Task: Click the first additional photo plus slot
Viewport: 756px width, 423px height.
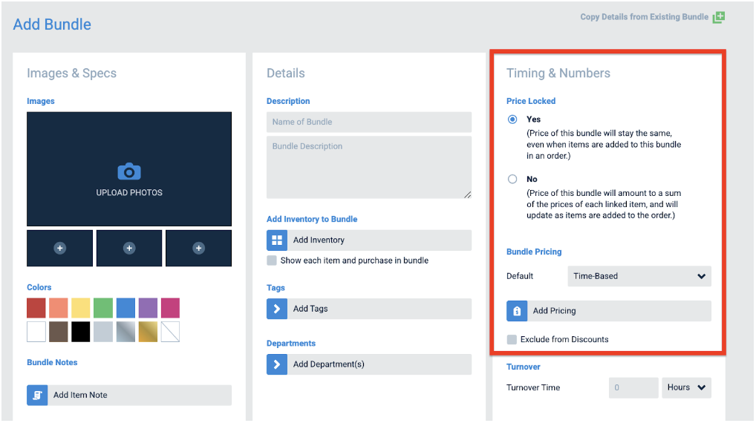Action: point(60,248)
